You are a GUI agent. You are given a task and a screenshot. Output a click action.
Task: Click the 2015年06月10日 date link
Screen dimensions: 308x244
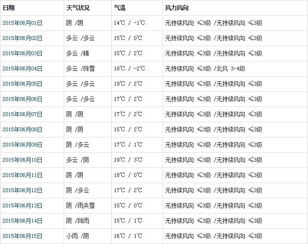pos(22,160)
